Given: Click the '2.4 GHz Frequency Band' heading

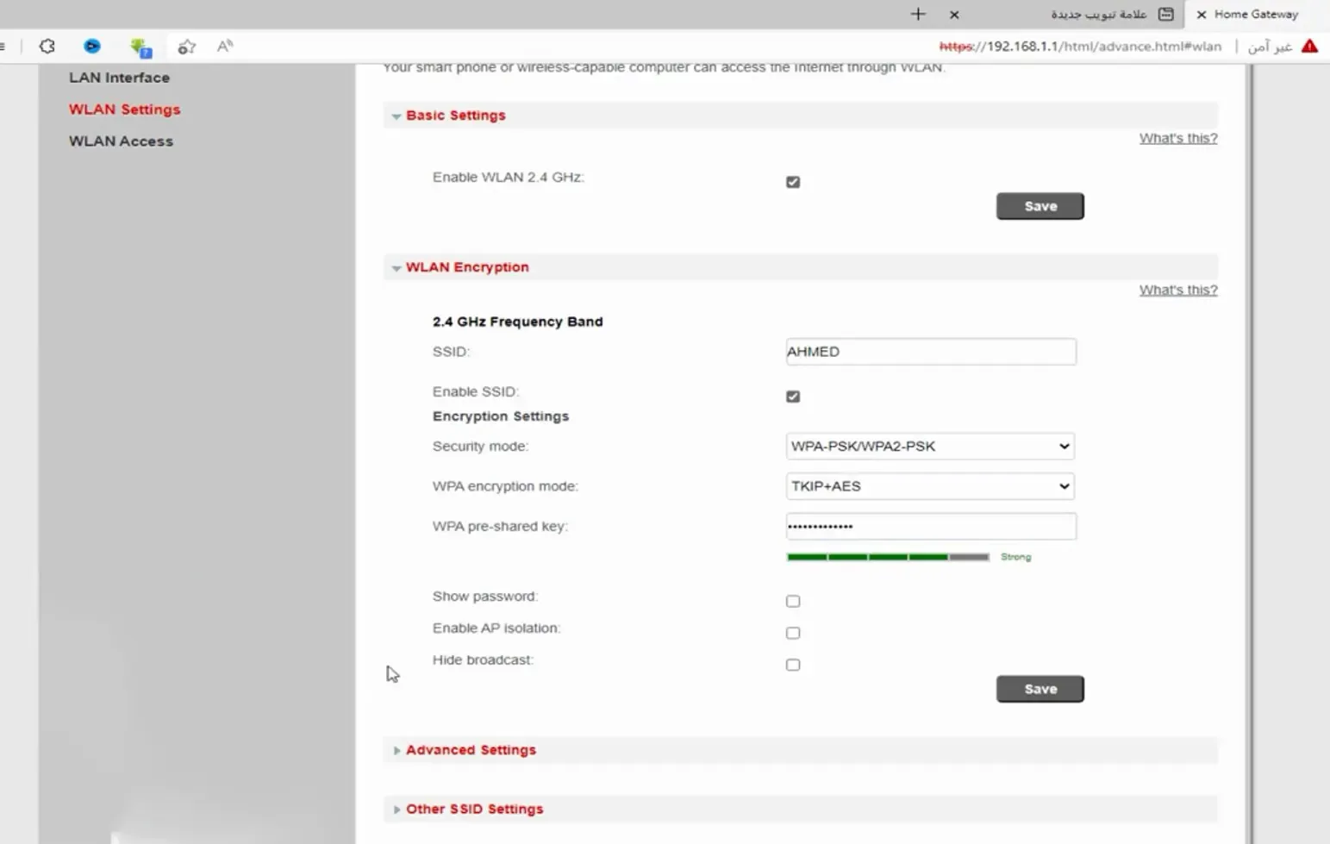Looking at the screenshot, I should pyautogui.click(x=518, y=322).
